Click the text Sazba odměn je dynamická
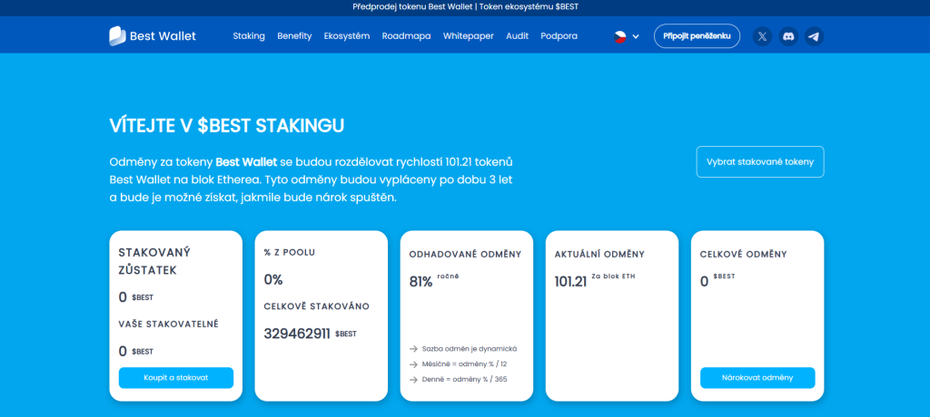930x417 pixels. point(470,349)
